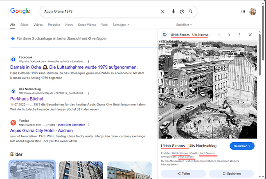266x179 pixels.
Task: Go to previous image in preview panel
Action: point(219,35)
